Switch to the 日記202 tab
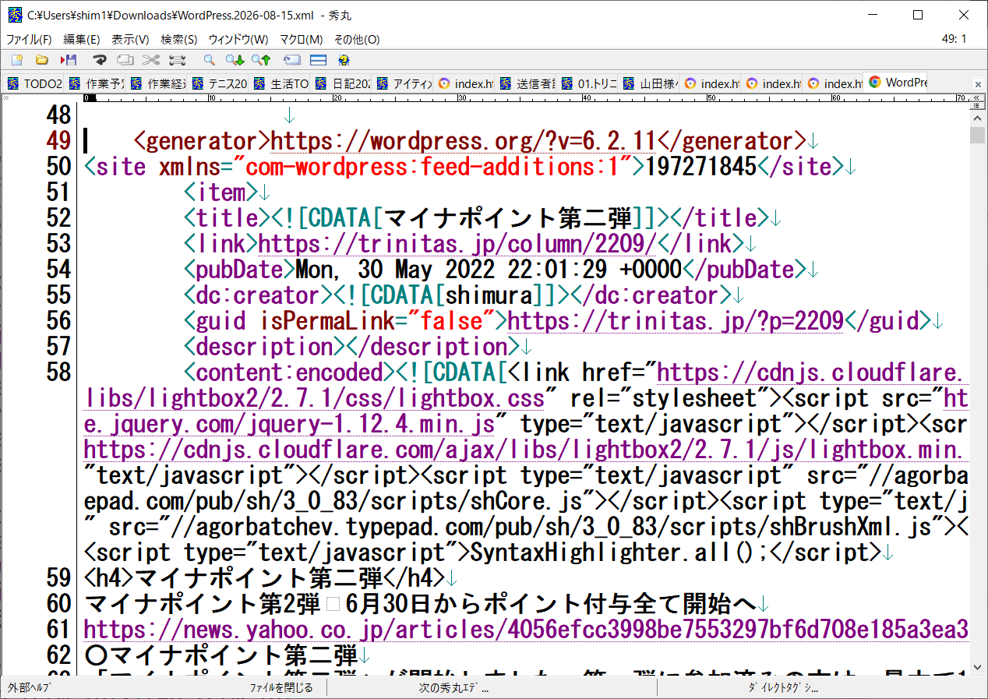 coord(343,83)
